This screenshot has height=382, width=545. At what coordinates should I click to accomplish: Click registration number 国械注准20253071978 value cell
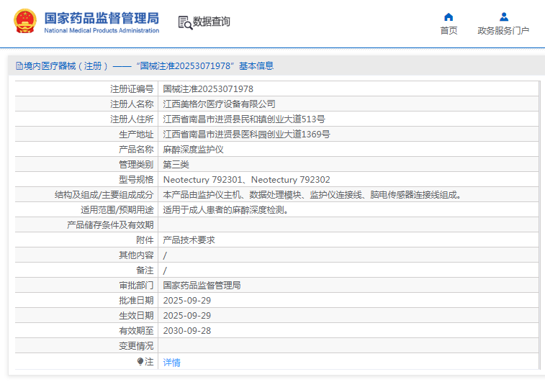coord(208,89)
